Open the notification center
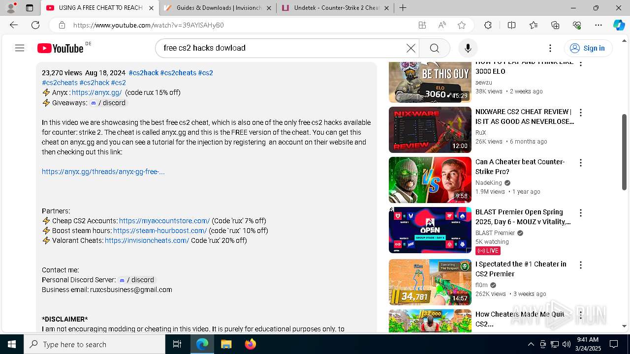Screen dimensions: 630x354 tap(614, 344)
